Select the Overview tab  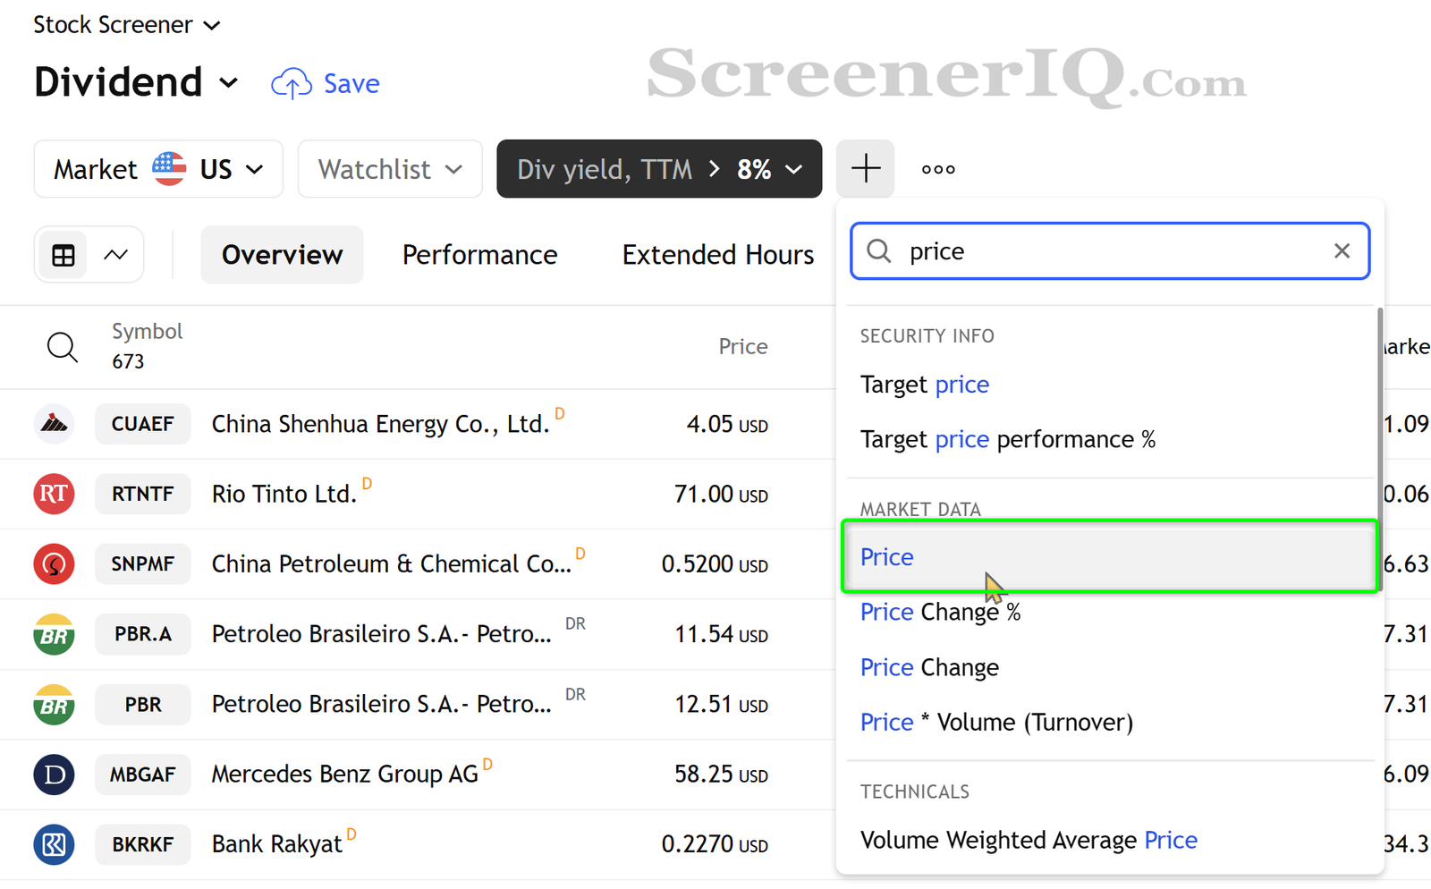click(282, 255)
